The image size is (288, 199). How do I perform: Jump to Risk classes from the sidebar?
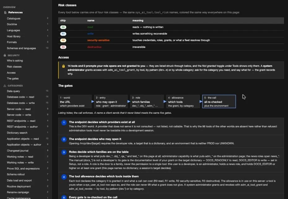pos(14,67)
